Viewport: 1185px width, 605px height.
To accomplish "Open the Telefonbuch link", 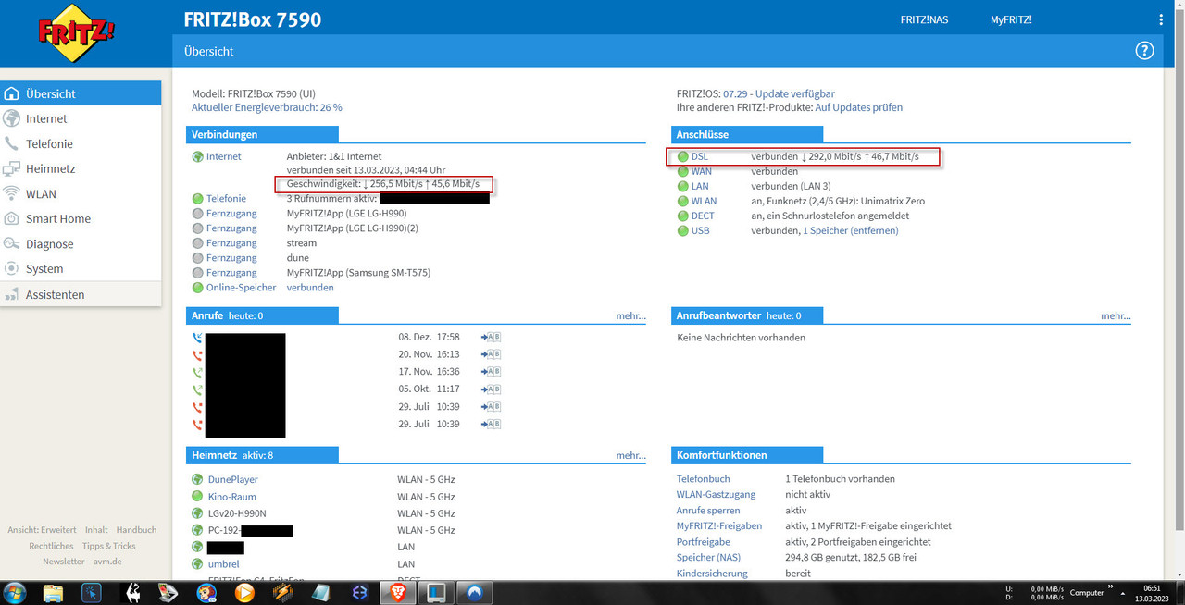I will pyautogui.click(x=704, y=479).
